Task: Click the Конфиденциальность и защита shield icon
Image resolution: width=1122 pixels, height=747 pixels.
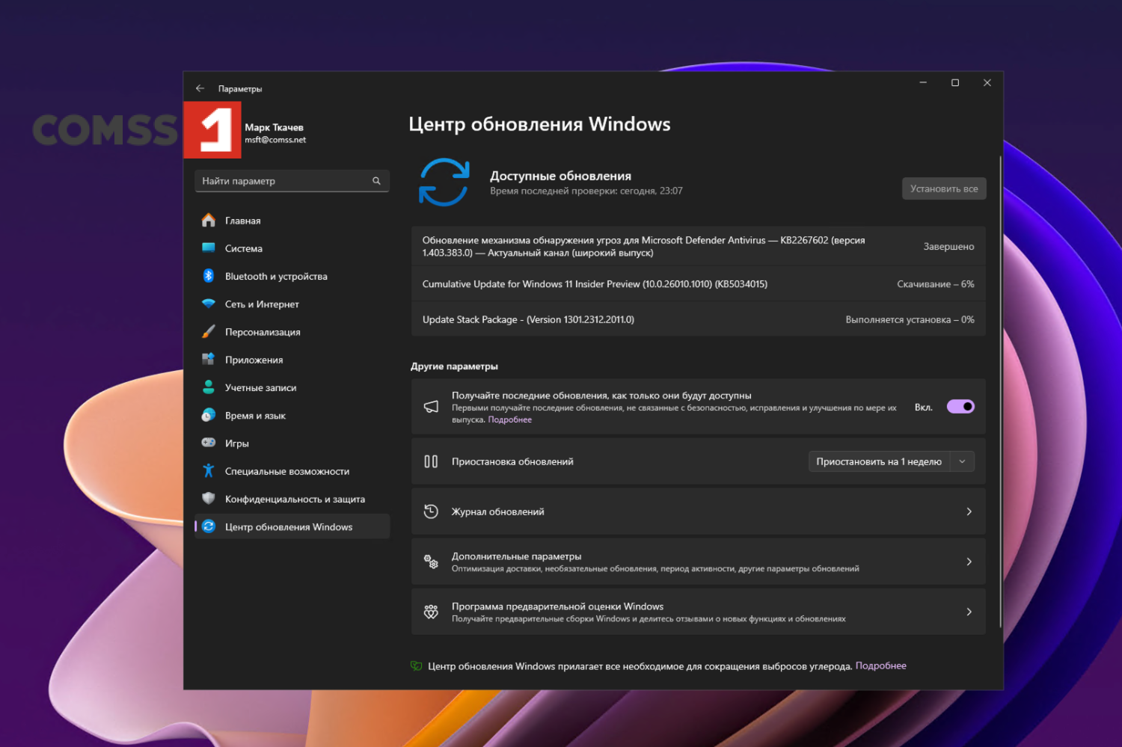Action: [209, 499]
